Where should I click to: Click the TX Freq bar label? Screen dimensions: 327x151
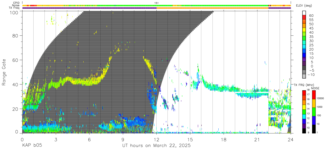pos(14,8)
